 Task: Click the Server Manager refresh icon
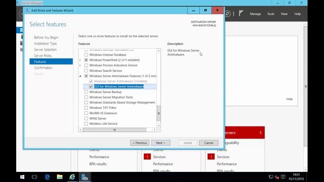pyautogui.click(x=227, y=14)
